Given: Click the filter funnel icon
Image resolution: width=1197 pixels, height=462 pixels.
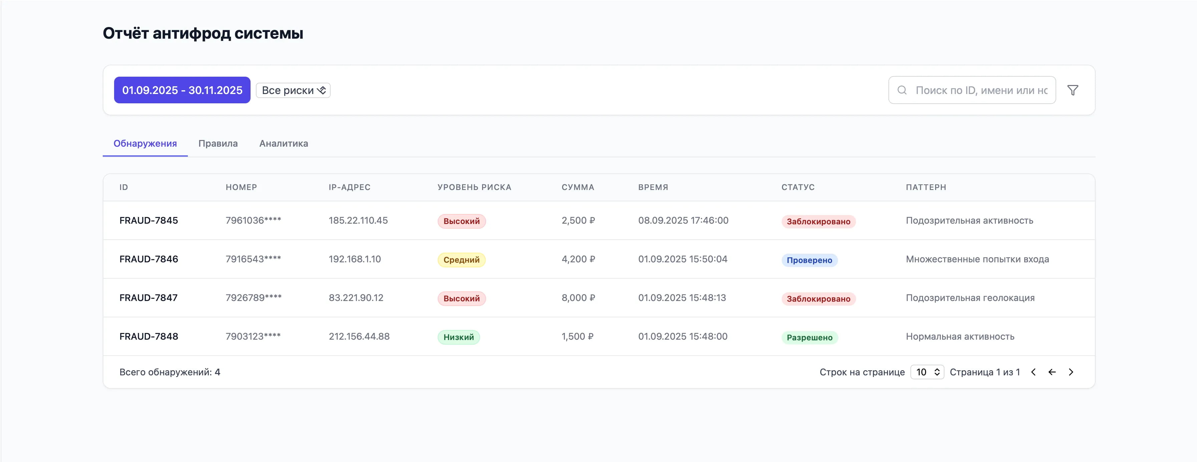Looking at the screenshot, I should point(1073,90).
